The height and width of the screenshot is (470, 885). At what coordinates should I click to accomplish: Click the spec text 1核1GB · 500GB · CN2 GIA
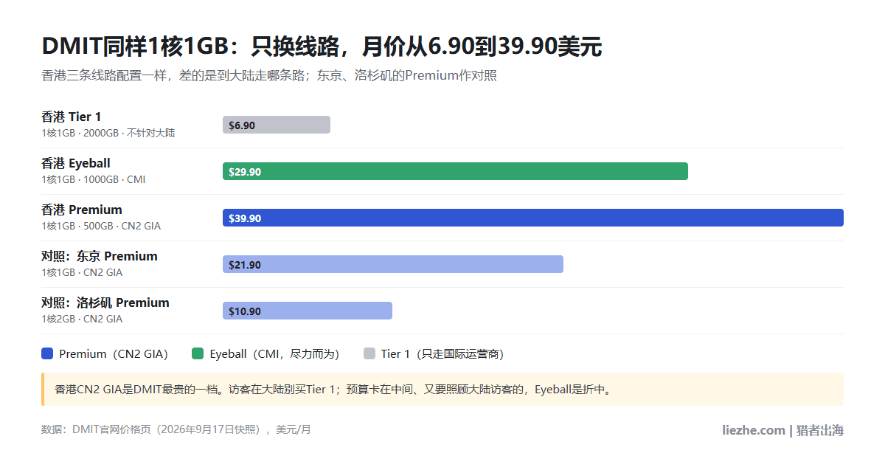(x=101, y=226)
